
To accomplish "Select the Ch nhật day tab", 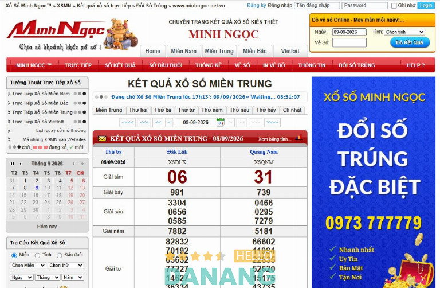I will click(x=292, y=110).
